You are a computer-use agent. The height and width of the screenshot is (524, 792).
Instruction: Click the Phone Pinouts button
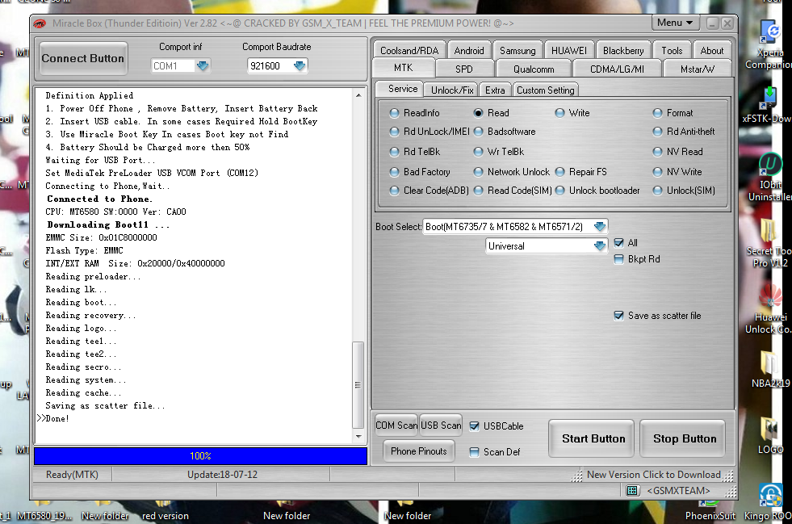[419, 451]
